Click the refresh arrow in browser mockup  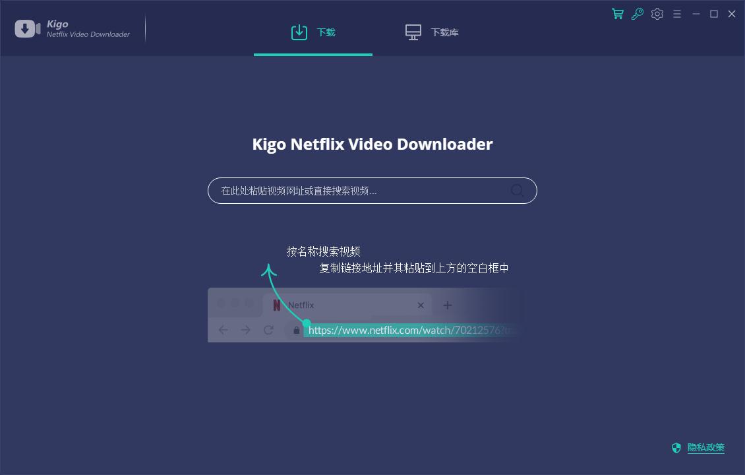click(268, 329)
